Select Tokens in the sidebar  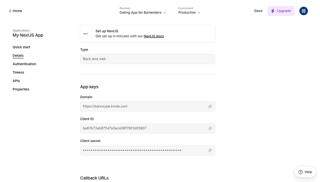[x=18, y=72]
